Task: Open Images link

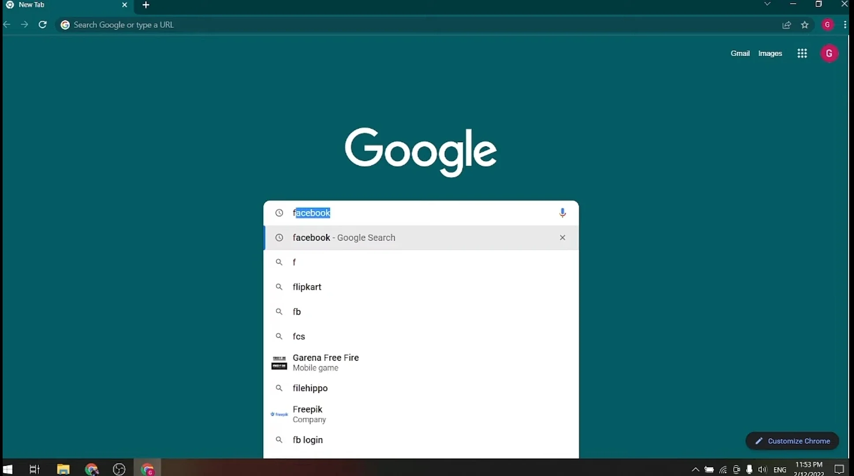Action: [x=770, y=53]
